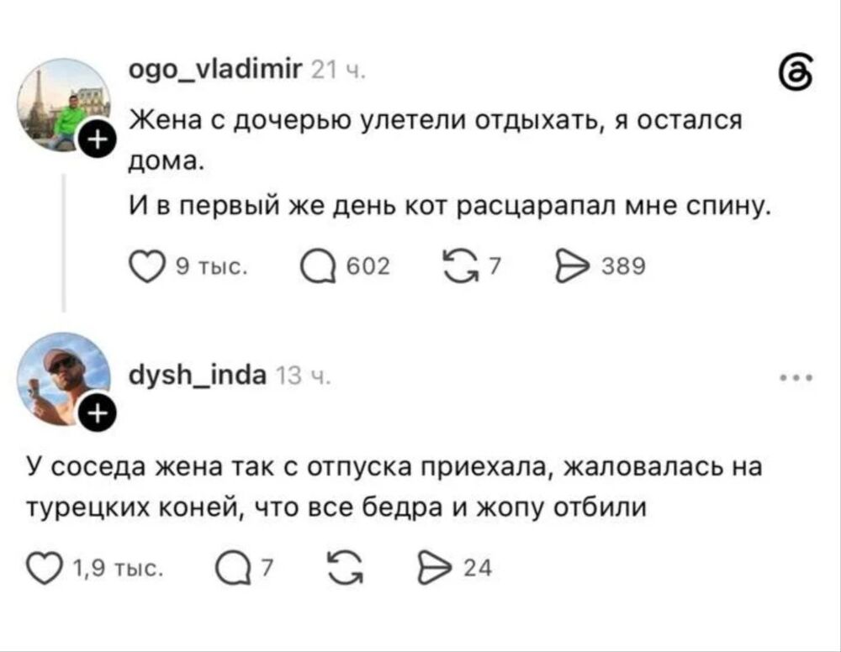Like the dysh_inda reply
This screenshot has height=652, width=841.
pos(44,568)
